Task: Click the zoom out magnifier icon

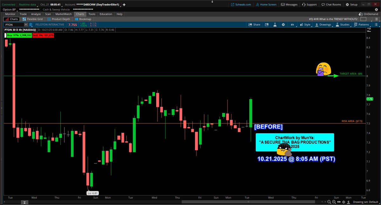Action: 329,202
